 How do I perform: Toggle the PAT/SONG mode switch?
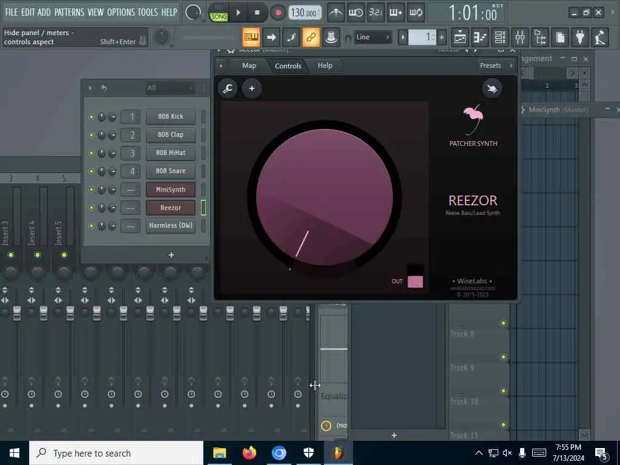(219, 13)
